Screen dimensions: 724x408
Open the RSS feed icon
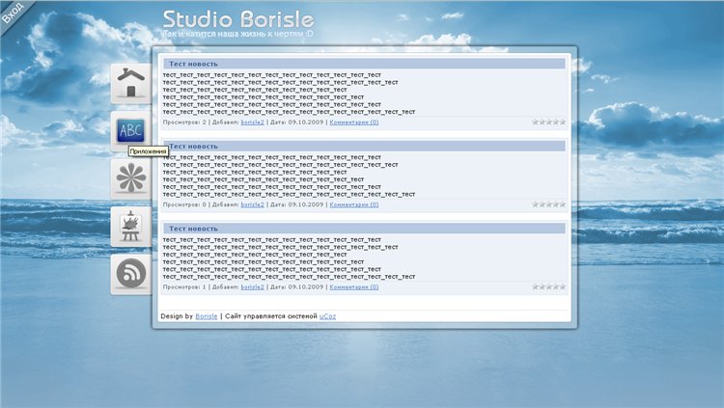[x=131, y=274]
